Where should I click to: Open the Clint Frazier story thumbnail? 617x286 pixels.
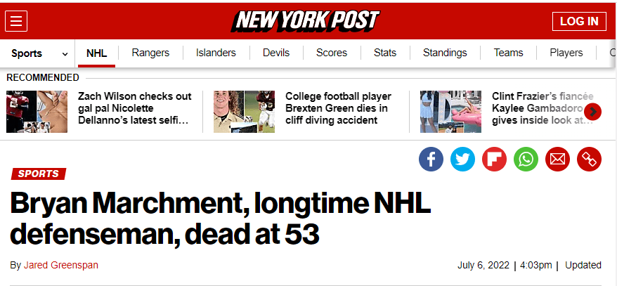pos(450,112)
